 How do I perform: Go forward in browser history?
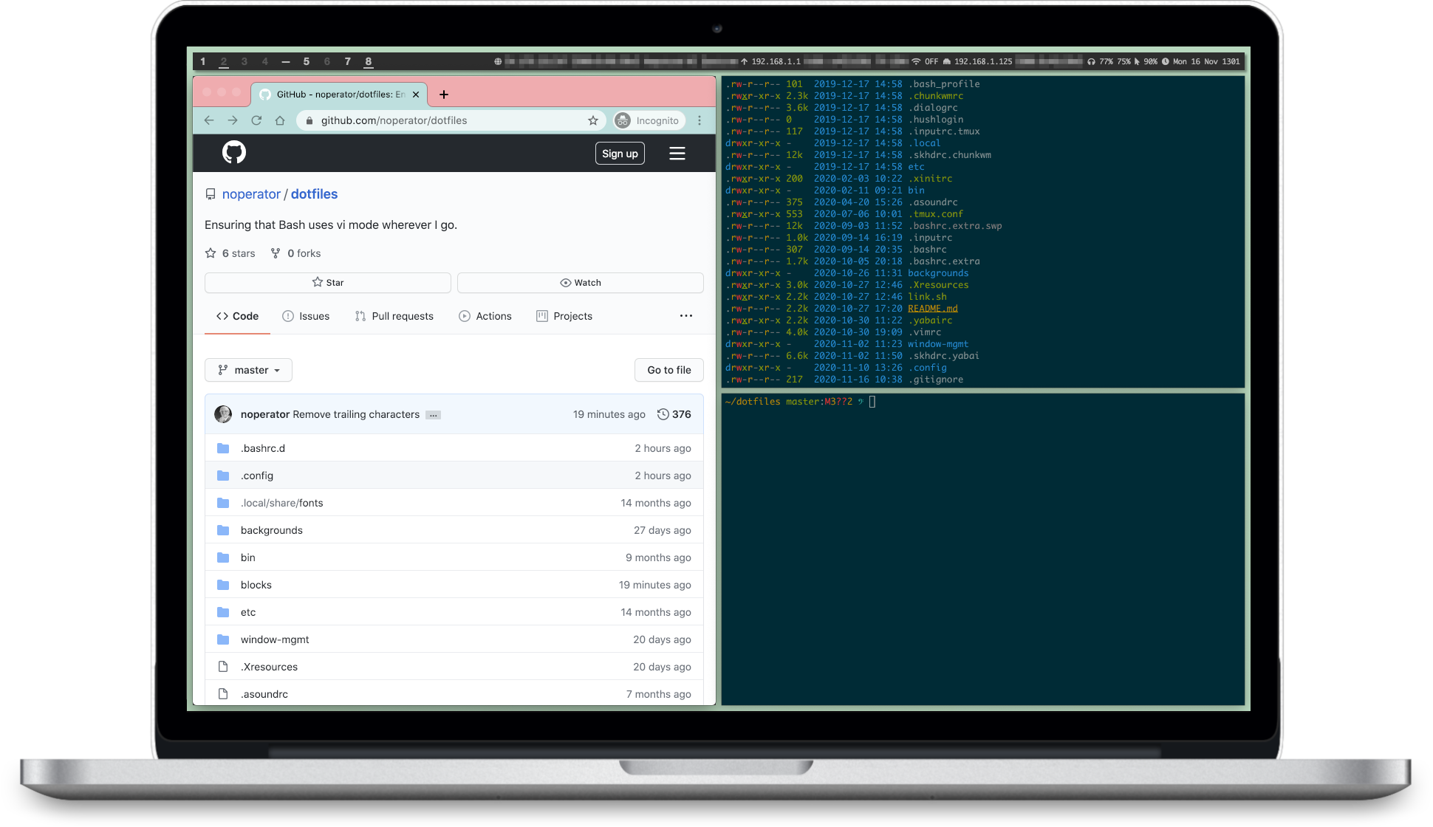[233, 120]
